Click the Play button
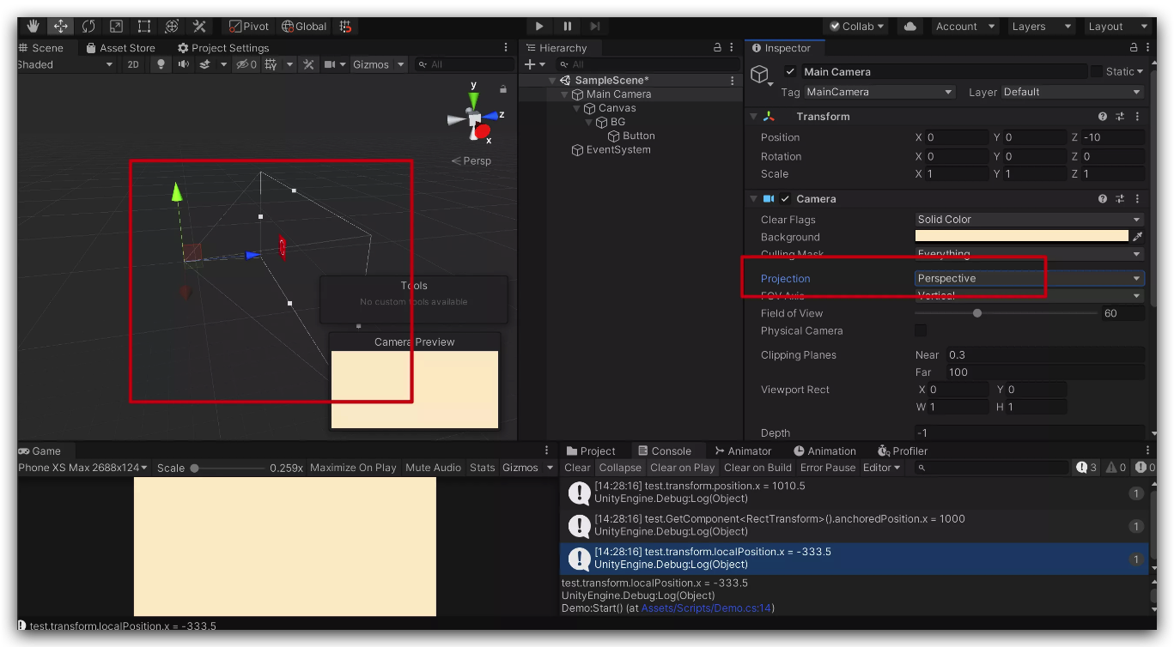 538,27
